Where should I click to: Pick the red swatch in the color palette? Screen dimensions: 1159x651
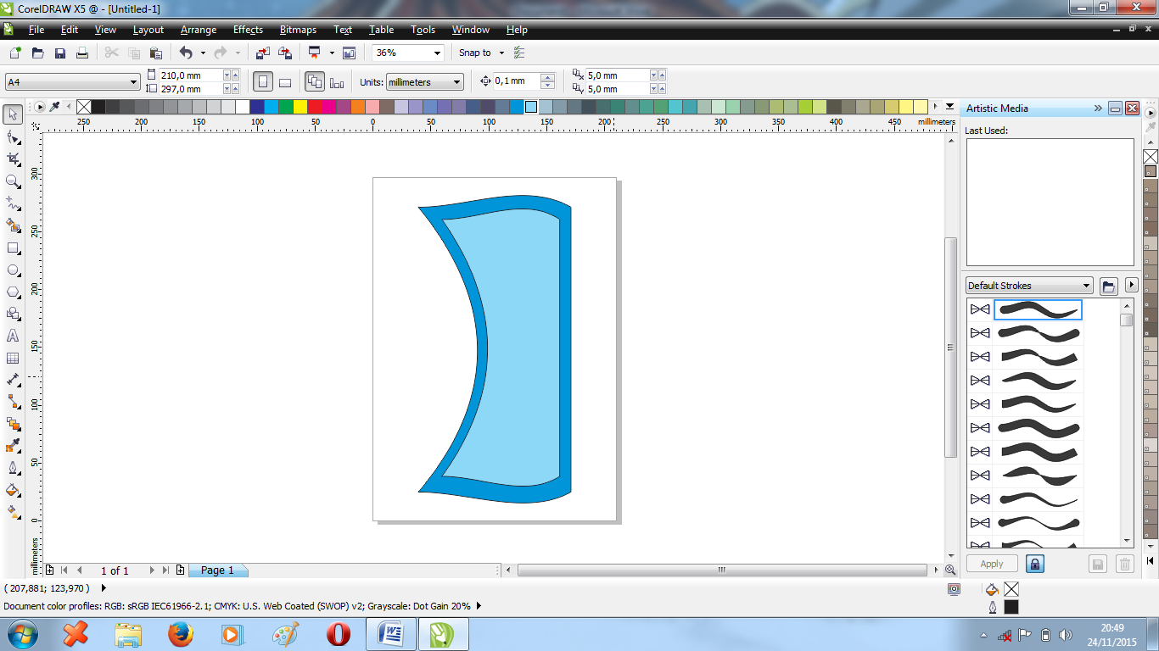point(314,107)
